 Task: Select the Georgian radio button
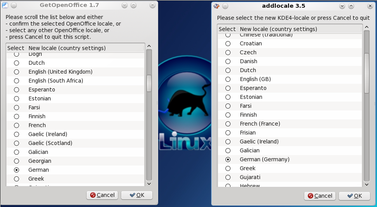pos(16,161)
